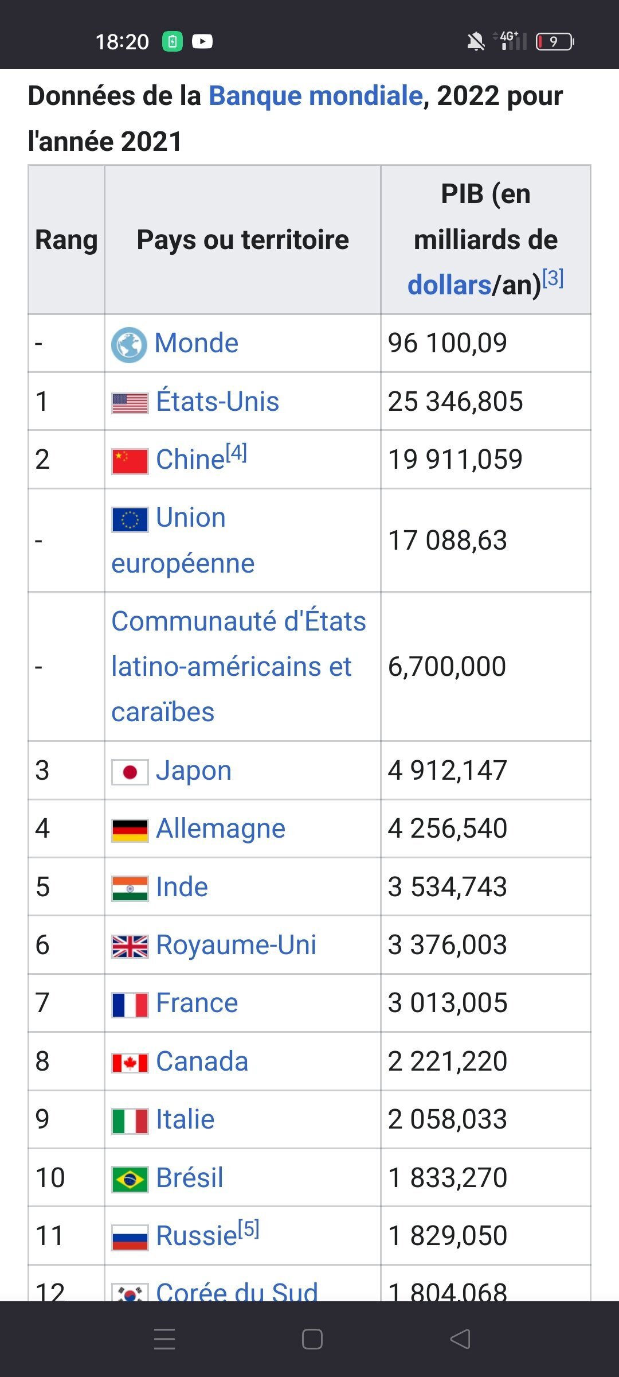Image resolution: width=619 pixels, height=1377 pixels.
Task: Tap the Brazil flag icon
Action: pos(130,1179)
